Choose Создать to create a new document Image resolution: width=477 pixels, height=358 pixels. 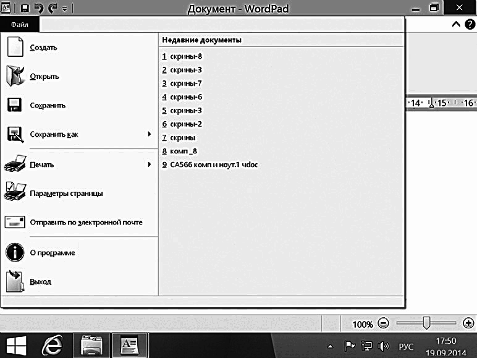[x=79, y=47]
